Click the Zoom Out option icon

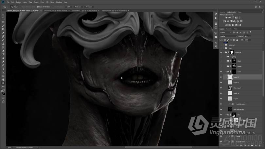tap(15, 7)
